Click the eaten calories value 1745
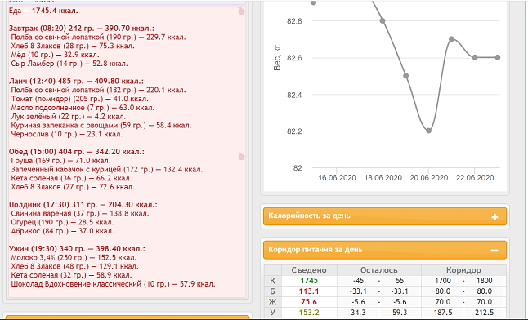 tap(309, 281)
